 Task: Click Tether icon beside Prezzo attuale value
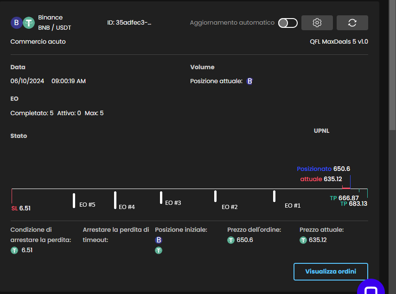click(x=303, y=240)
